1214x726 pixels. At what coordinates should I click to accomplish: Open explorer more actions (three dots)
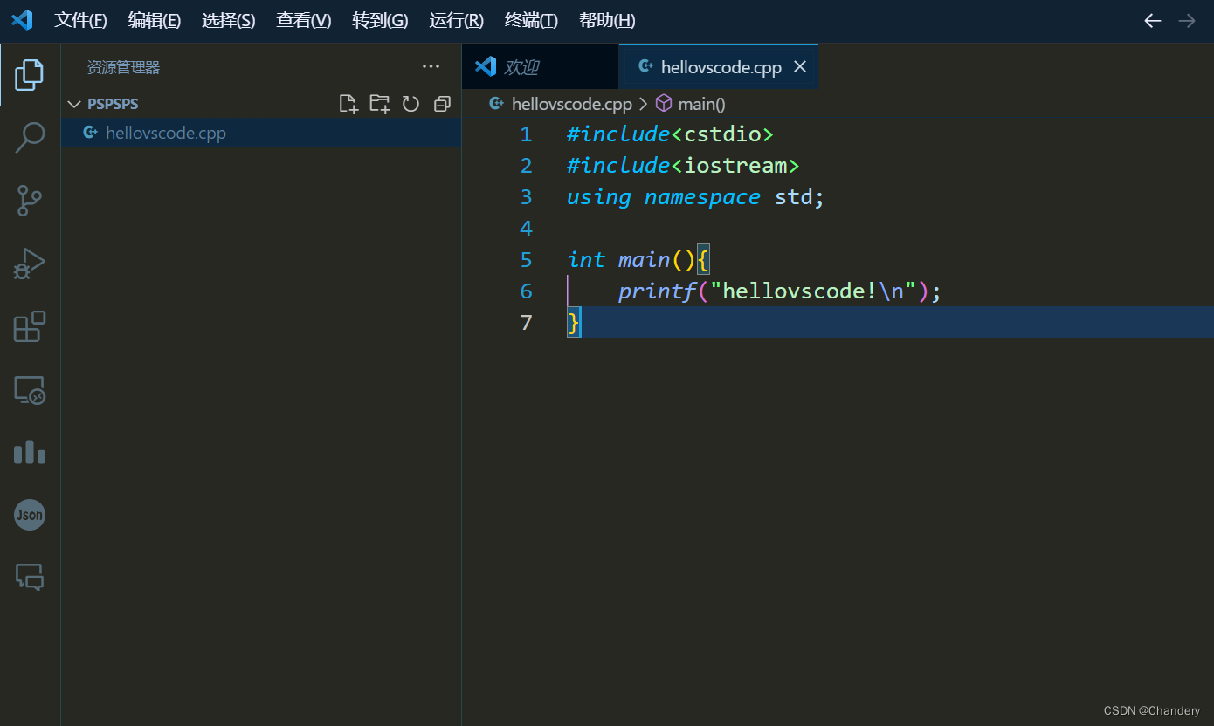point(431,66)
